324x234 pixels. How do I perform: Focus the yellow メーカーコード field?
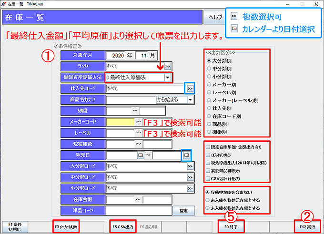[120, 122]
